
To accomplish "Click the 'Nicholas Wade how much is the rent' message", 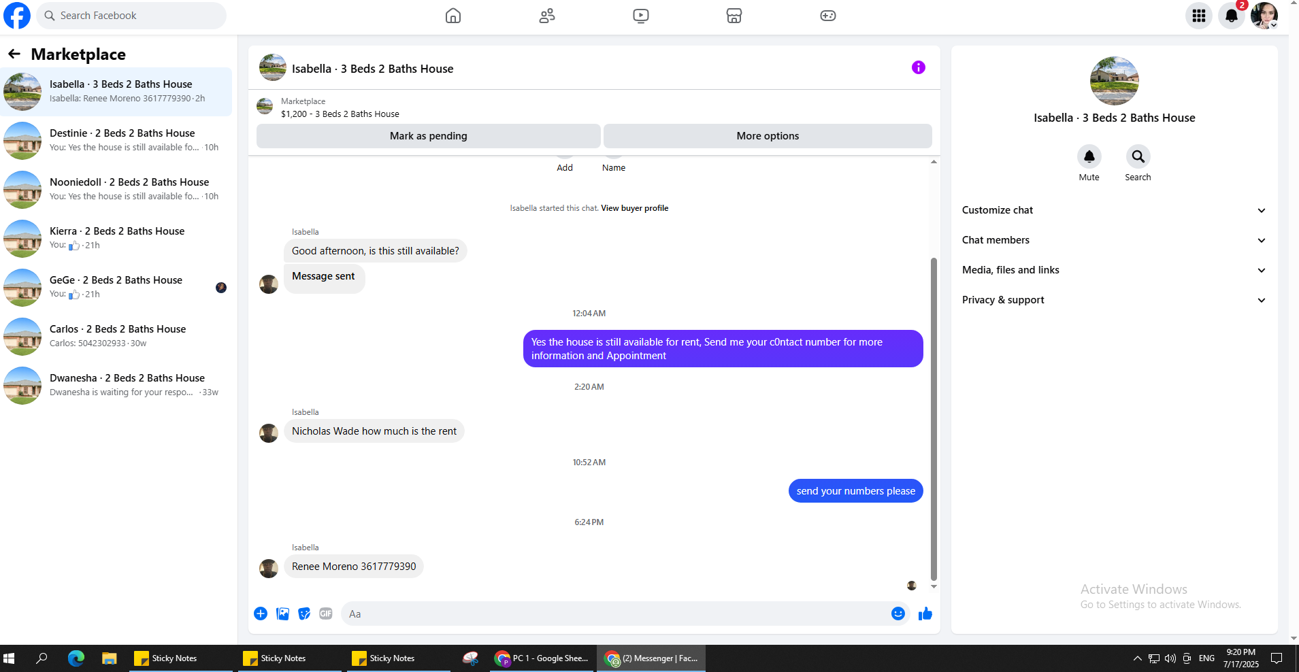I will (x=374, y=431).
